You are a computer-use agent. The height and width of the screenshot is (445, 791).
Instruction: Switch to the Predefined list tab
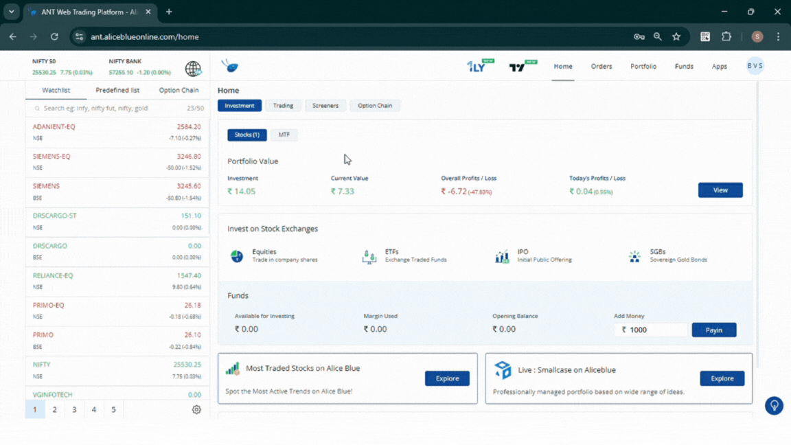pos(117,91)
